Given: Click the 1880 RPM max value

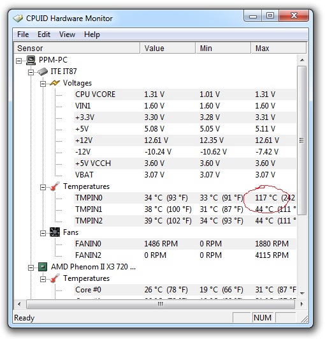Looking at the screenshot, I should click(x=272, y=244).
